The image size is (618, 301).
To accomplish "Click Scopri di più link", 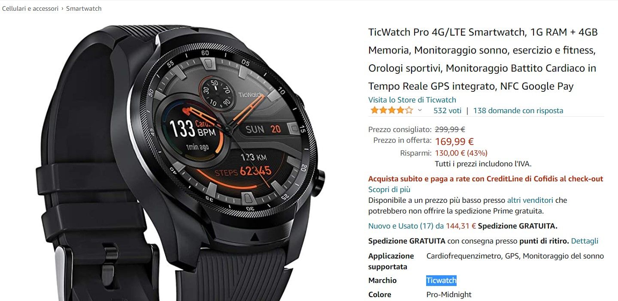I will click(389, 190).
